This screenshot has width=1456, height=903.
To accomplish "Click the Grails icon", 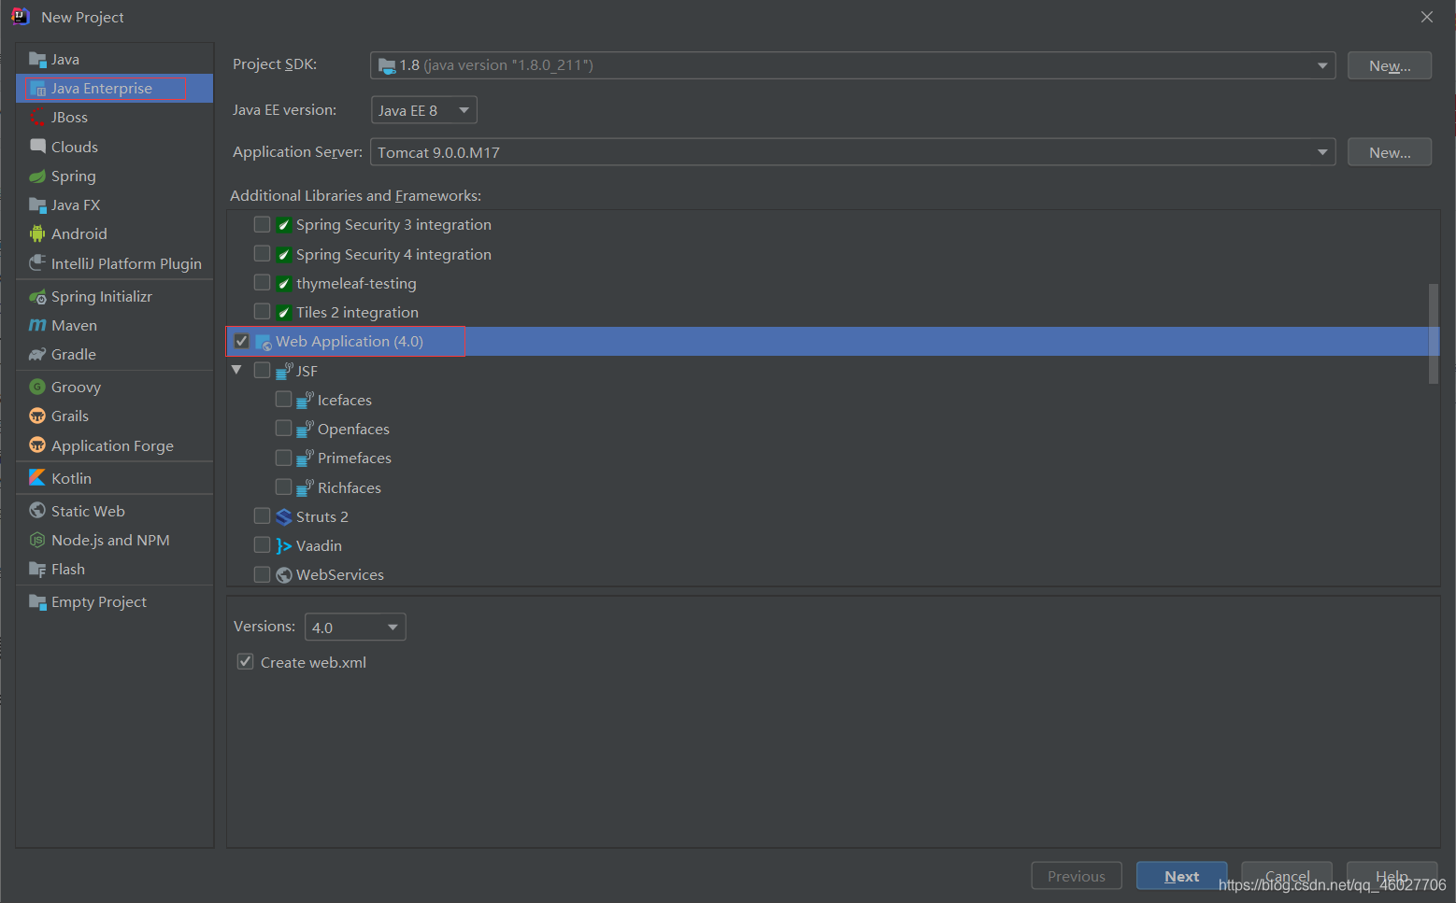I will [x=37, y=416].
